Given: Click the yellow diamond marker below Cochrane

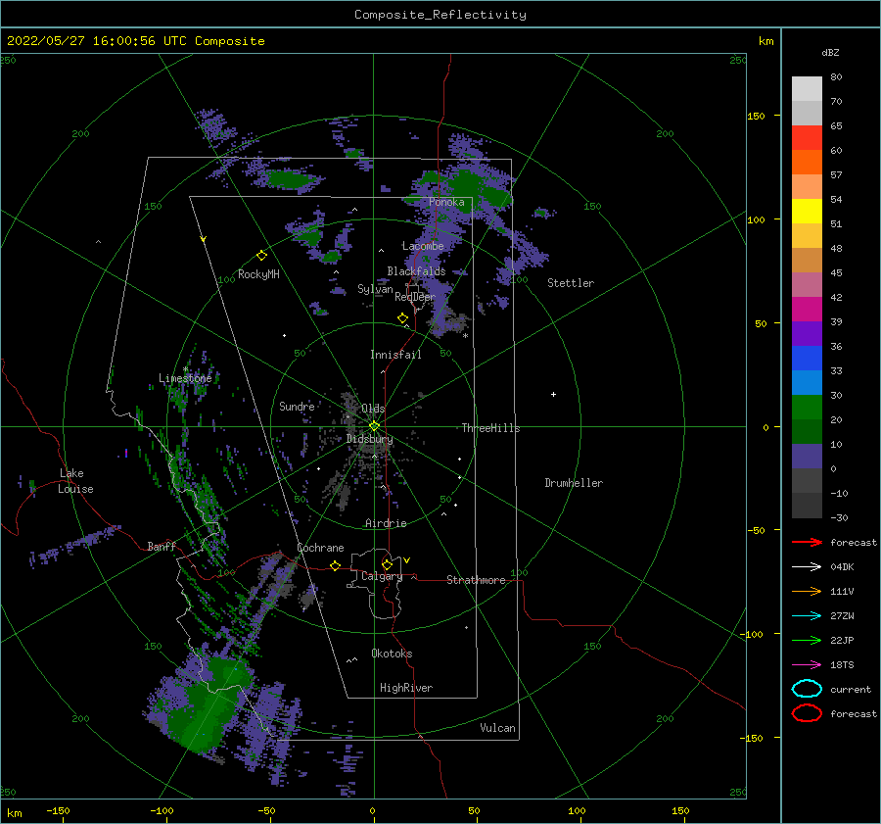Looking at the screenshot, I should pyautogui.click(x=335, y=565).
